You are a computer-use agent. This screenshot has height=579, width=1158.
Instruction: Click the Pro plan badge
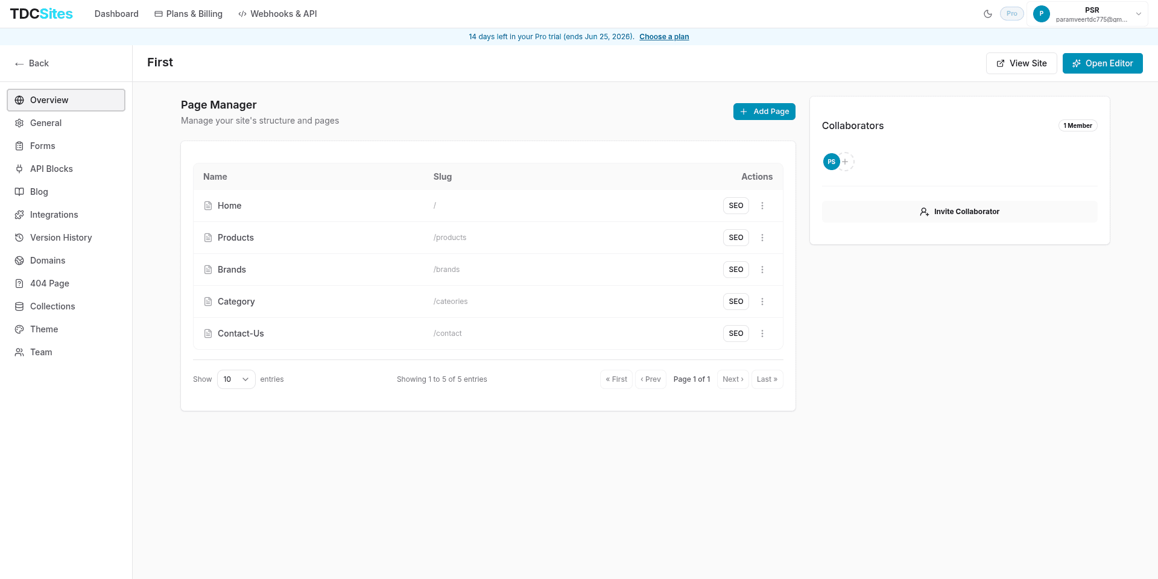[x=1011, y=14]
